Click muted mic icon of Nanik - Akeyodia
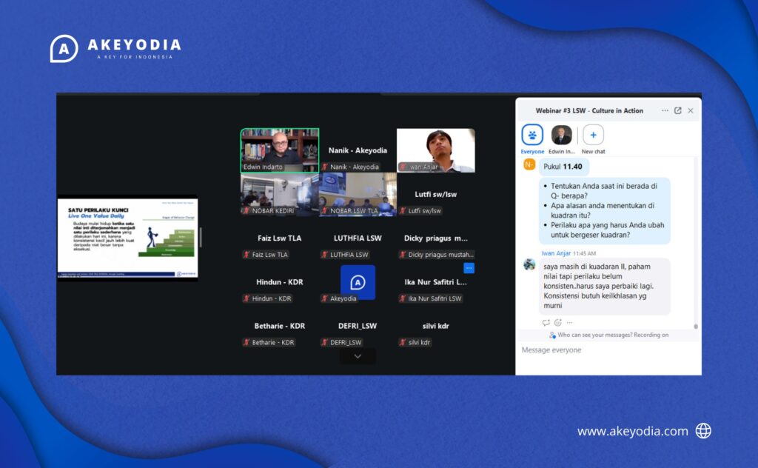Viewport: 758px width, 468px height. [325, 167]
